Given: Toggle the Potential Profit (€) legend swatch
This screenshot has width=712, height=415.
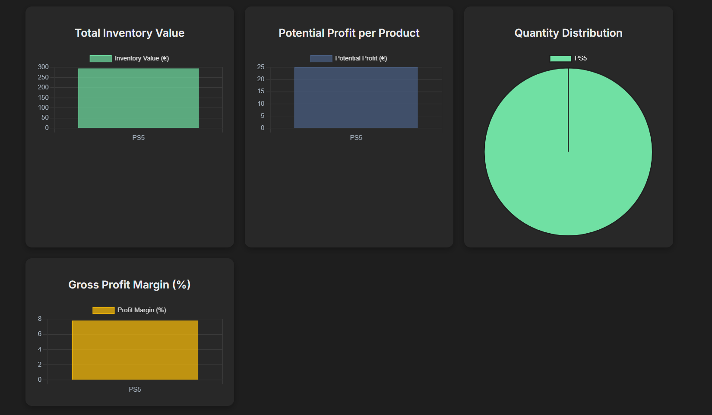Looking at the screenshot, I should click(321, 59).
